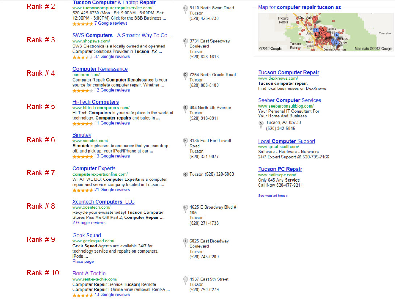Viewport: 395px width, 300px height.
Task: View 37 Google reviews for SWS Computers
Action: click(x=112, y=57)
